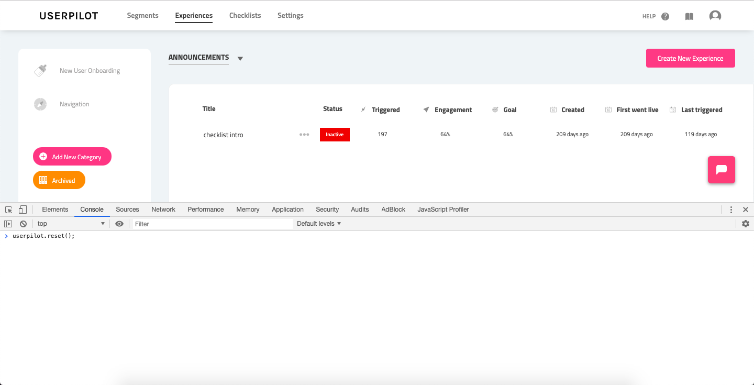The height and width of the screenshot is (385, 754).
Task: Open the documentation book icon
Action: tap(689, 16)
